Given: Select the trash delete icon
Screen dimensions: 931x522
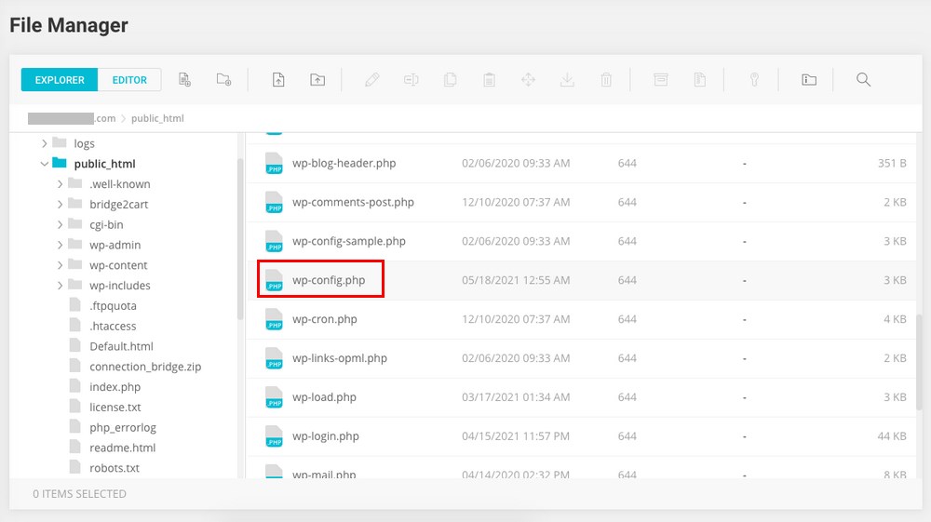Looking at the screenshot, I should (606, 79).
